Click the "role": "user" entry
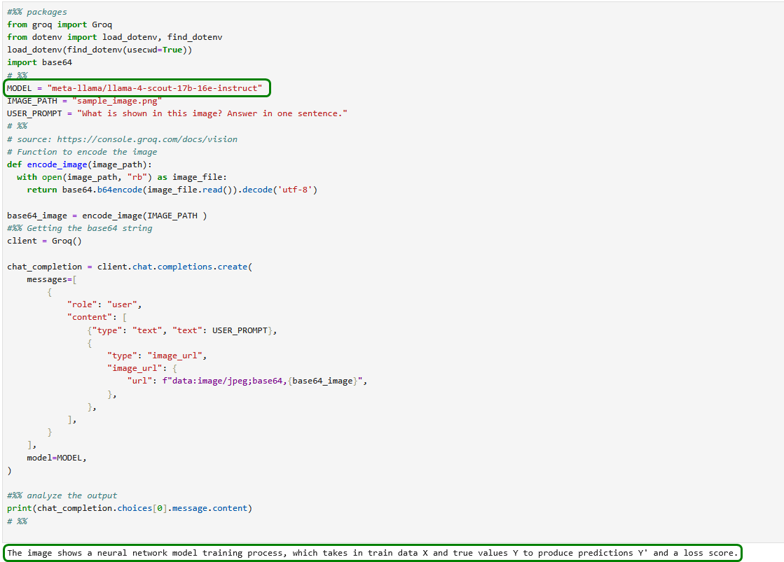Screen dimensions: 784x562 104,304
